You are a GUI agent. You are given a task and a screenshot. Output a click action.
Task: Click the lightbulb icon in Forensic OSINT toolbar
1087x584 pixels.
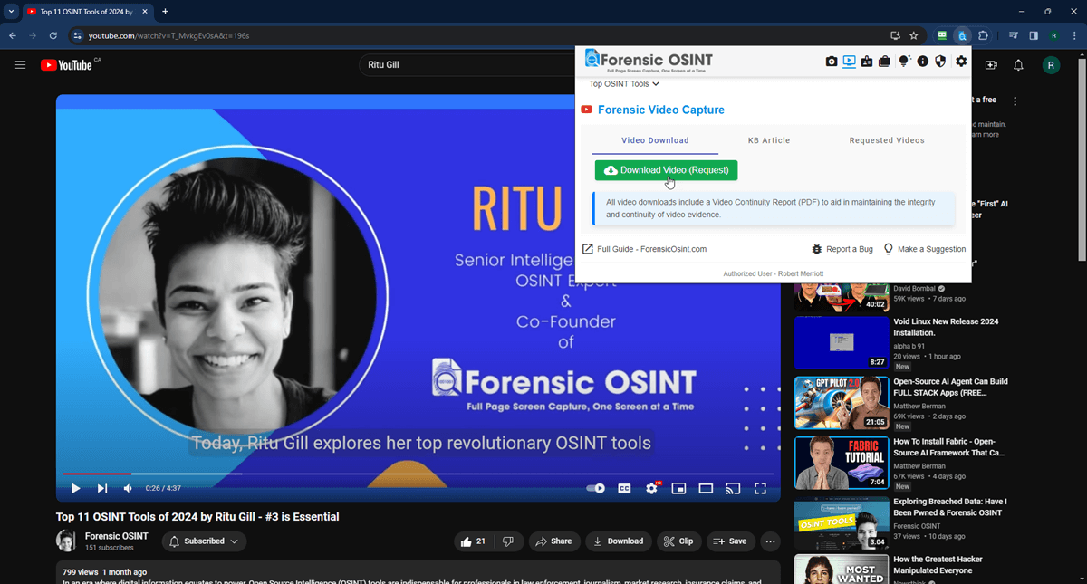904,62
